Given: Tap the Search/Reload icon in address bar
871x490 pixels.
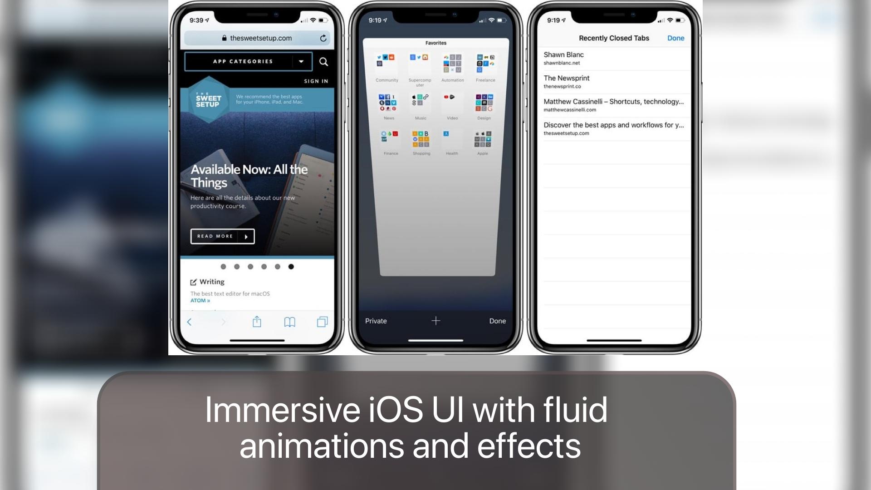Looking at the screenshot, I should (x=323, y=38).
